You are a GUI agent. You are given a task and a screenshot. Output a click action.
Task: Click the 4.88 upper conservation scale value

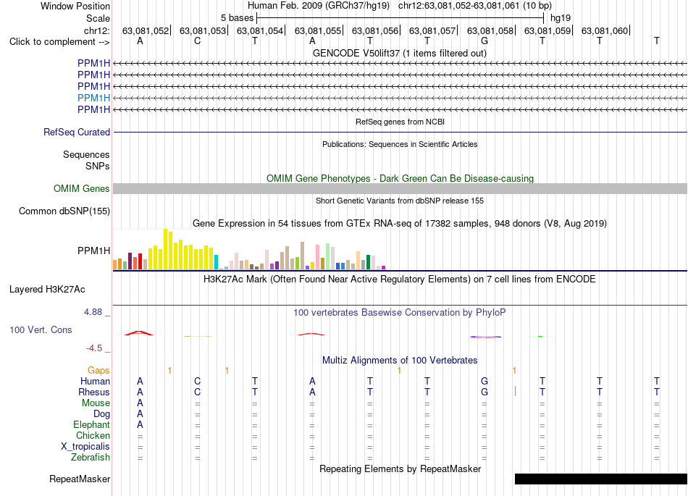(x=93, y=312)
